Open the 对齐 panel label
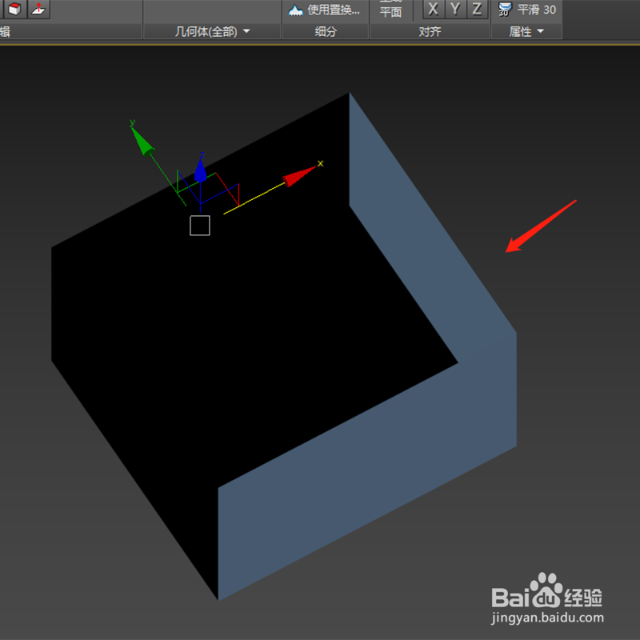Screen dimensions: 640x640 (430, 31)
